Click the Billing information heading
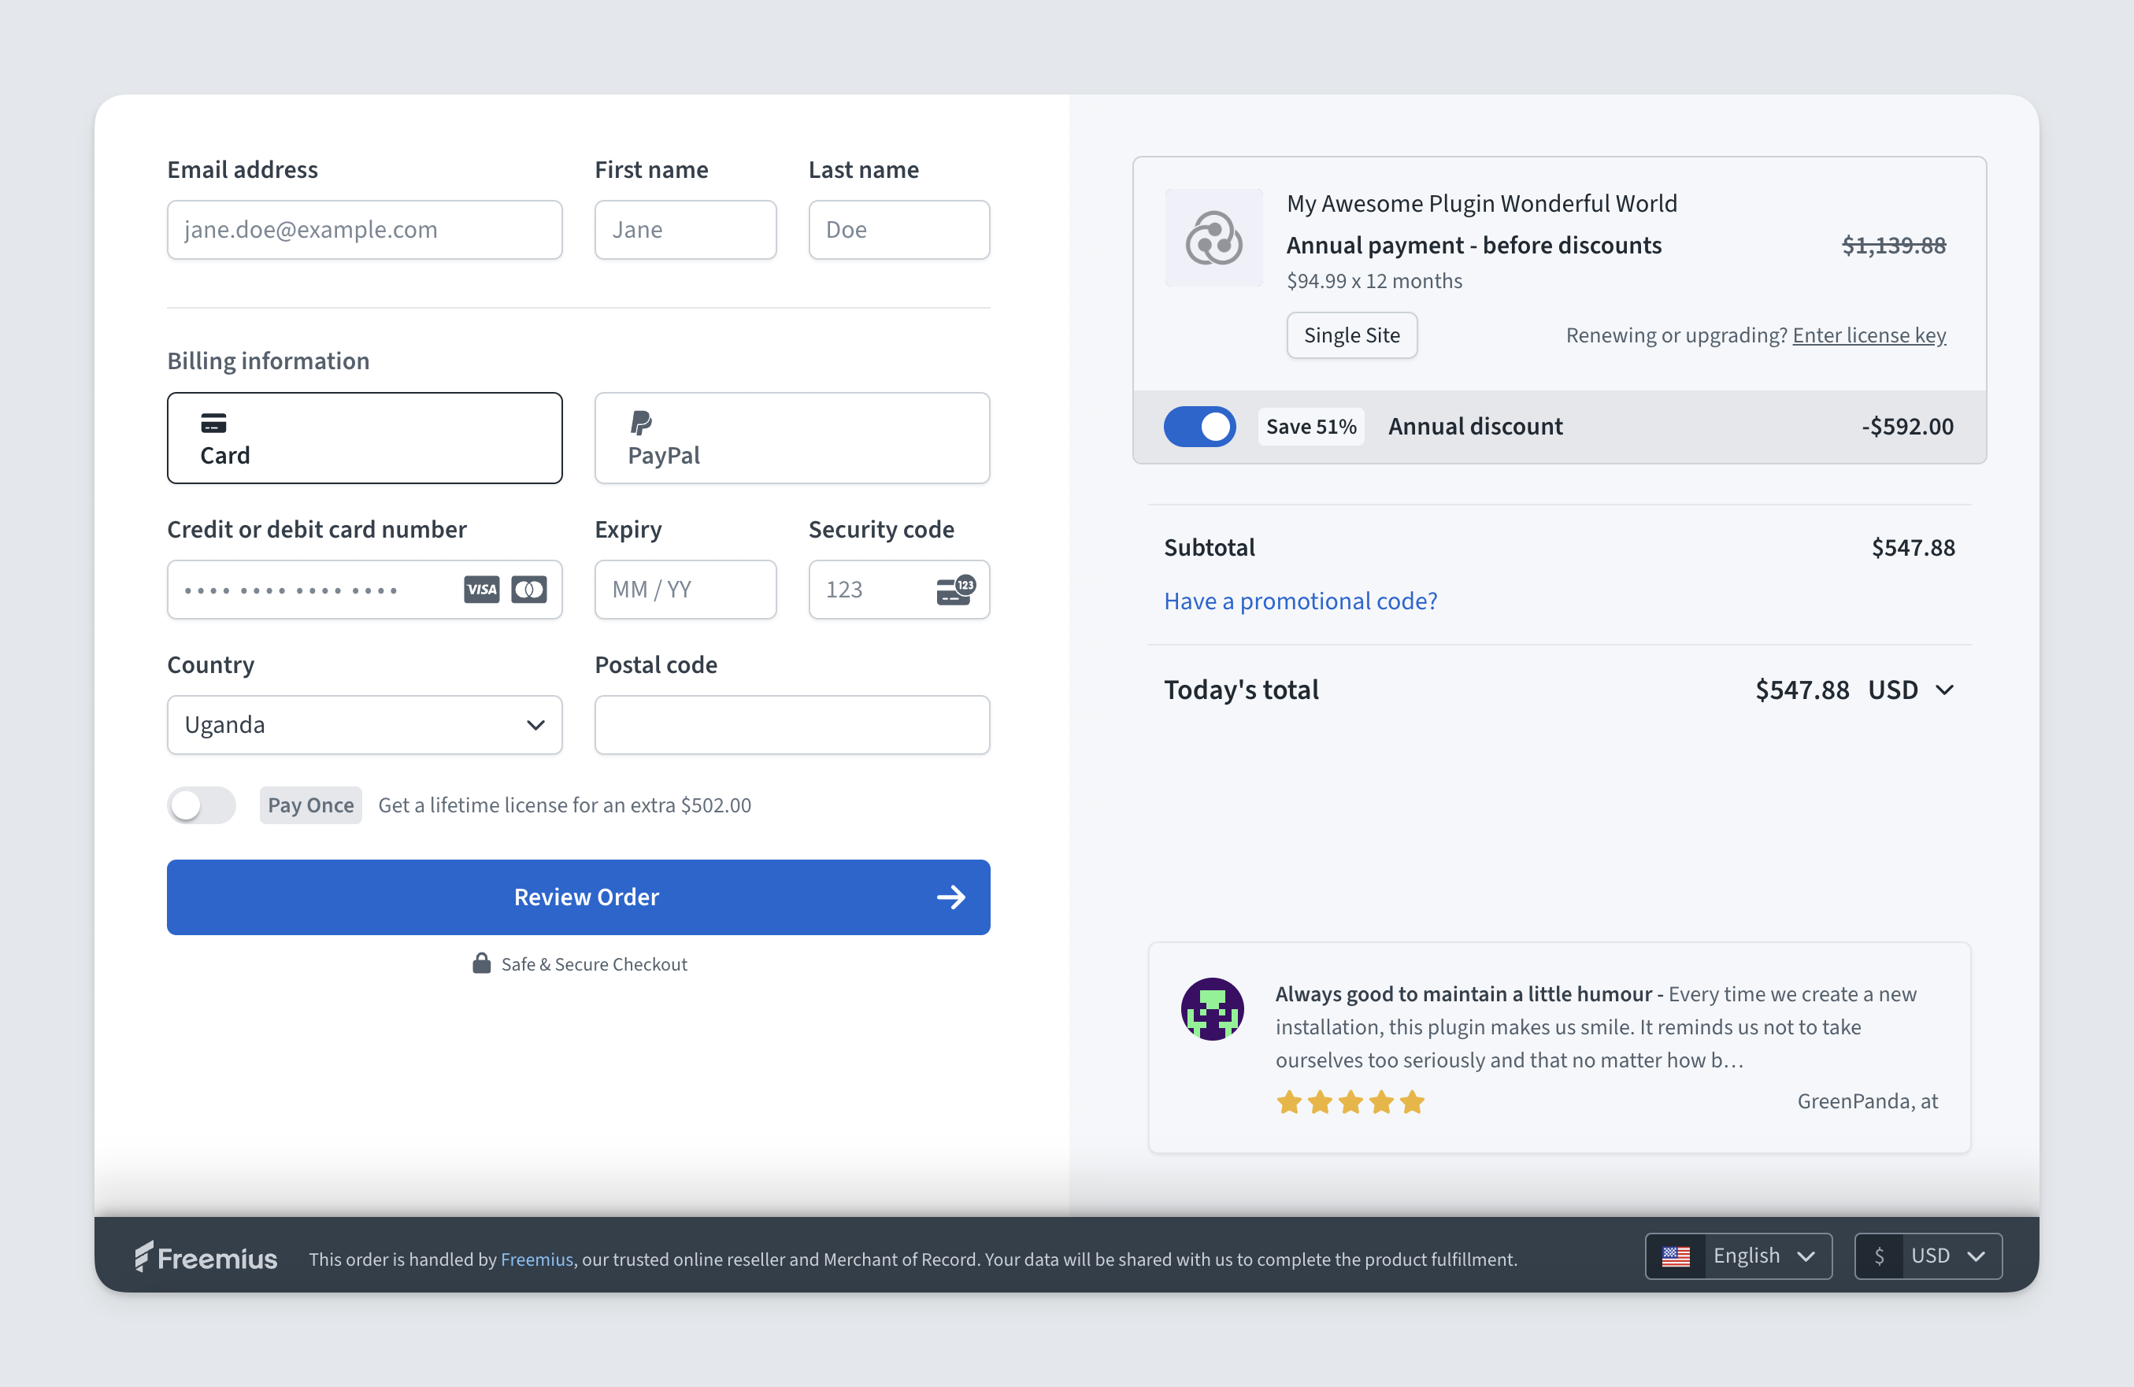The height and width of the screenshot is (1387, 2134). tap(268, 361)
